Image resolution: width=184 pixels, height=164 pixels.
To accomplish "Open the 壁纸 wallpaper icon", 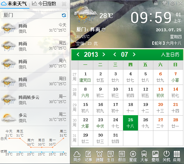I will (x=155, y=156).
